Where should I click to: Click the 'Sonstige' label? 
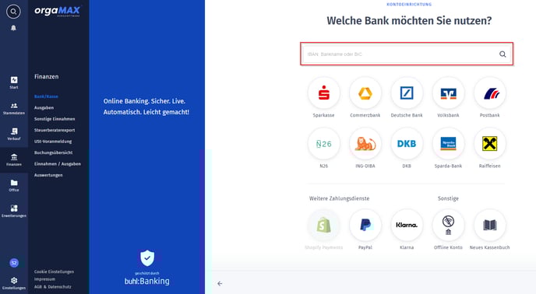448,198
